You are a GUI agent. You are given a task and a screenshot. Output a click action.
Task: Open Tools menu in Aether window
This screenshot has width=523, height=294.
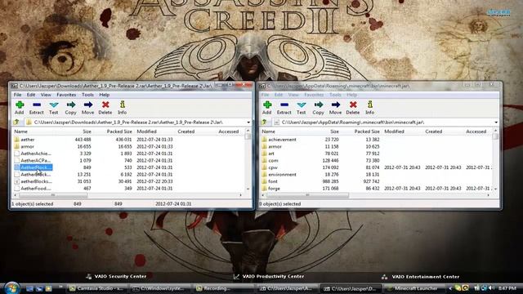coord(87,95)
